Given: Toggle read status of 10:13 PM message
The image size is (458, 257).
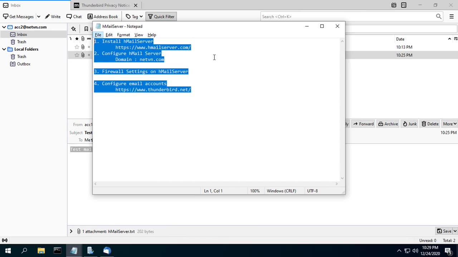Looking at the screenshot, I should [x=89, y=47].
